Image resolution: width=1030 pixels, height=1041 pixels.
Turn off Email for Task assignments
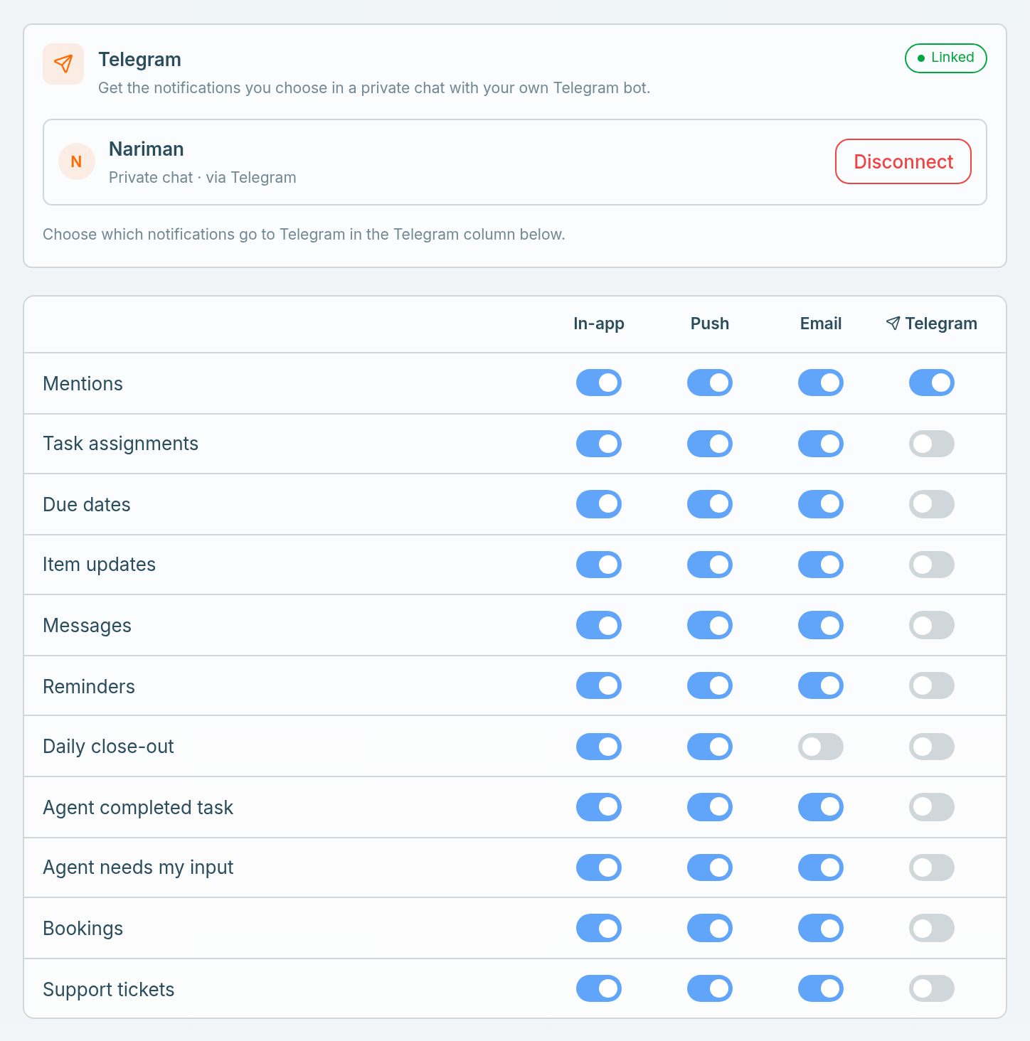tap(821, 444)
